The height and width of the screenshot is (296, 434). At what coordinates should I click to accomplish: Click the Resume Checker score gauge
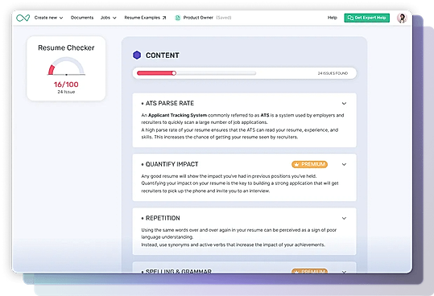click(66, 66)
